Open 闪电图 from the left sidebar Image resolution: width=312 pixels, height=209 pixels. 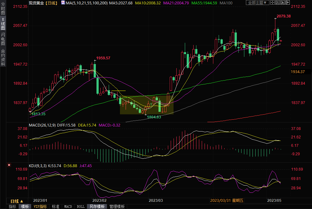click(3, 39)
